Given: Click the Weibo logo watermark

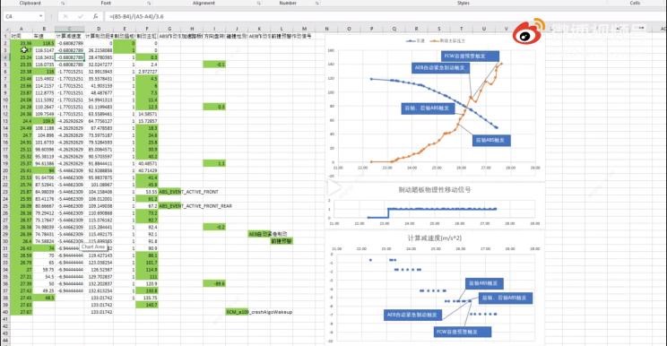Looking at the screenshot, I should pyautogui.click(x=528, y=31).
